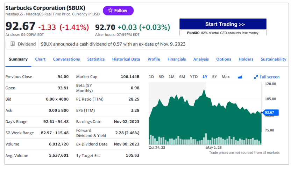
Task: Switch chart to area type icon
Action: tap(240, 77)
